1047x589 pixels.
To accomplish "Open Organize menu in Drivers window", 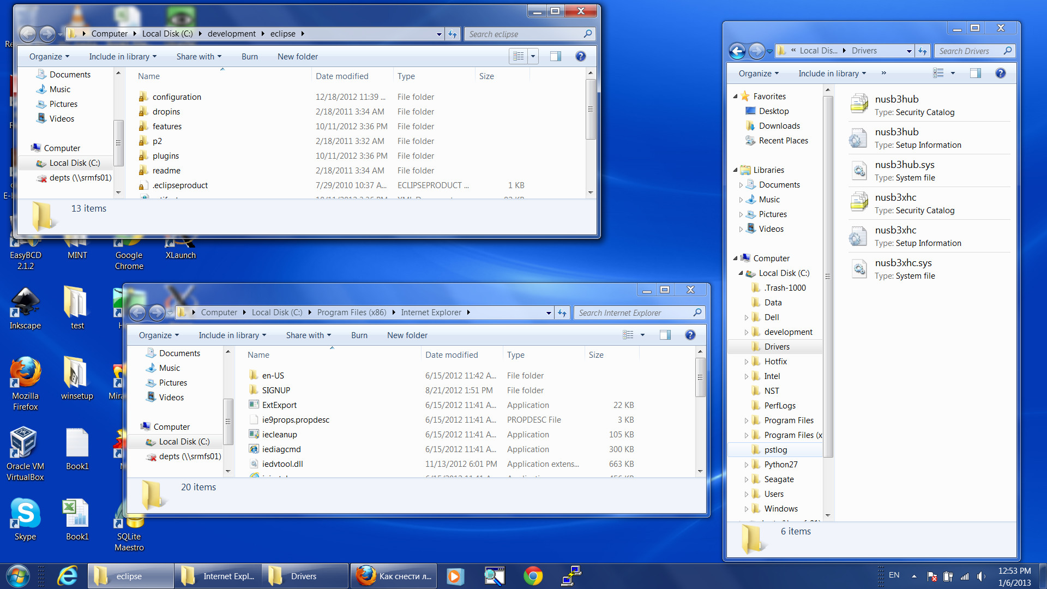I will pyautogui.click(x=759, y=74).
